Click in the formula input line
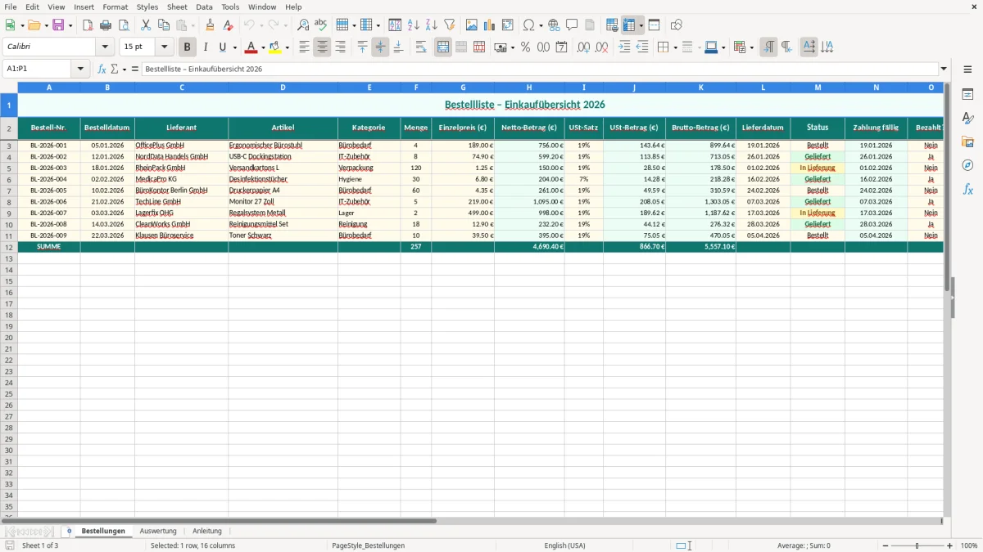The width and height of the screenshot is (983, 552). pyautogui.click(x=540, y=69)
